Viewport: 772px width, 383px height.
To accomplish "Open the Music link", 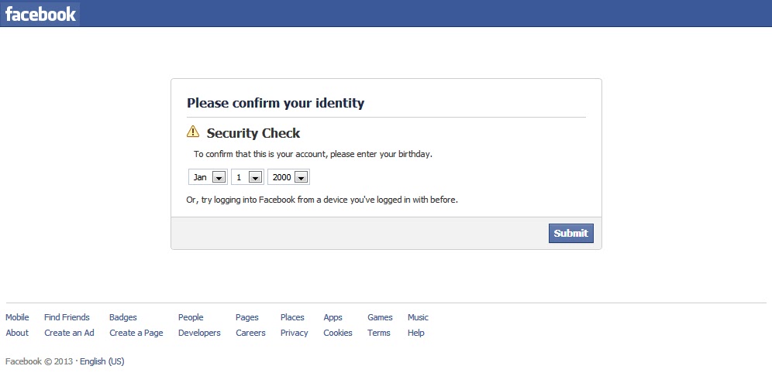I will [x=418, y=317].
